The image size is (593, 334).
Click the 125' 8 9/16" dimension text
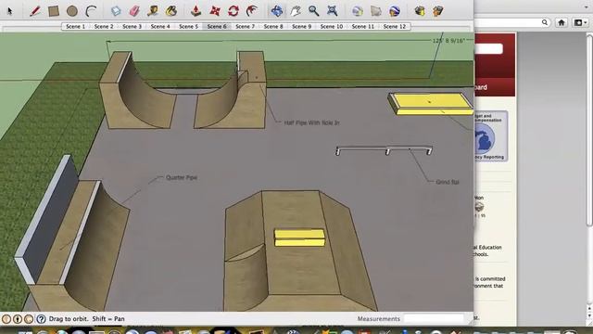[x=448, y=41]
